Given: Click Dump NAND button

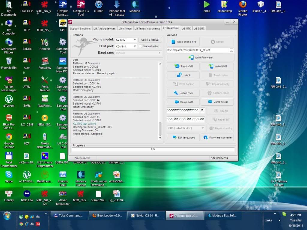Looking at the screenshot, I should pos(217,102).
